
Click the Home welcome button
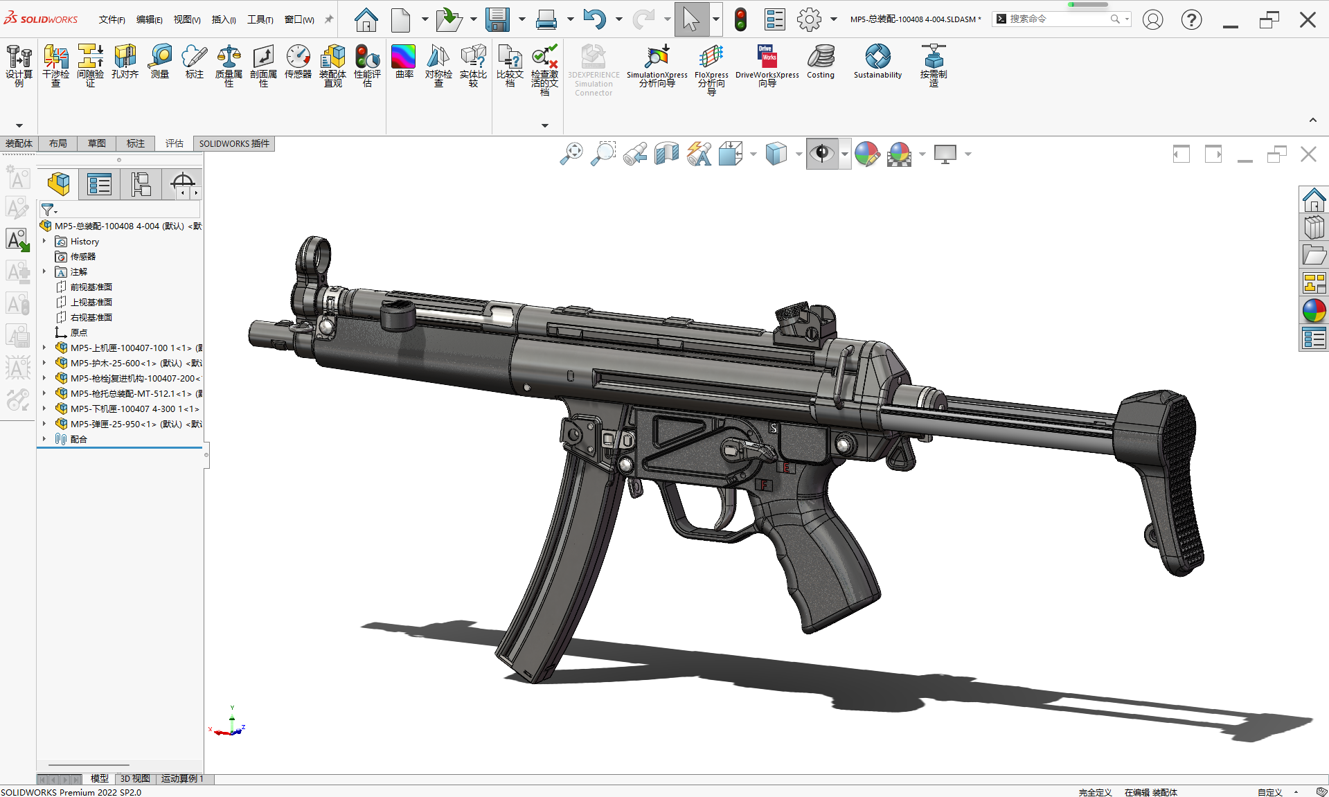[x=366, y=19]
